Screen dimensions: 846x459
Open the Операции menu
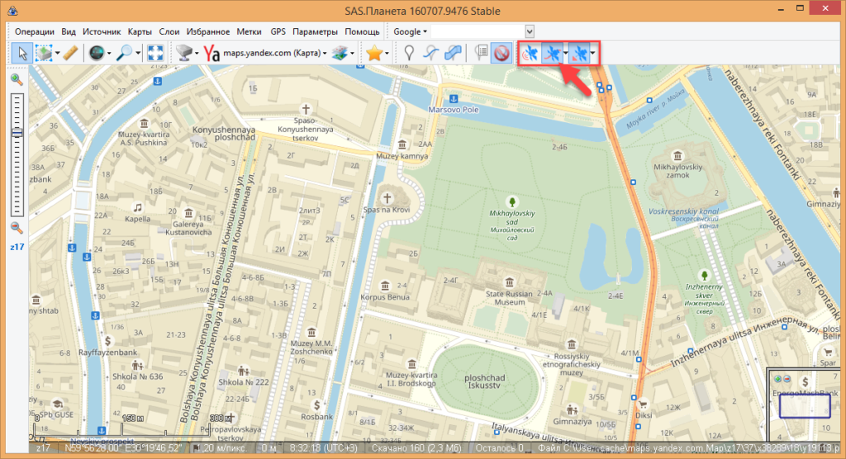click(x=35, y=31)
